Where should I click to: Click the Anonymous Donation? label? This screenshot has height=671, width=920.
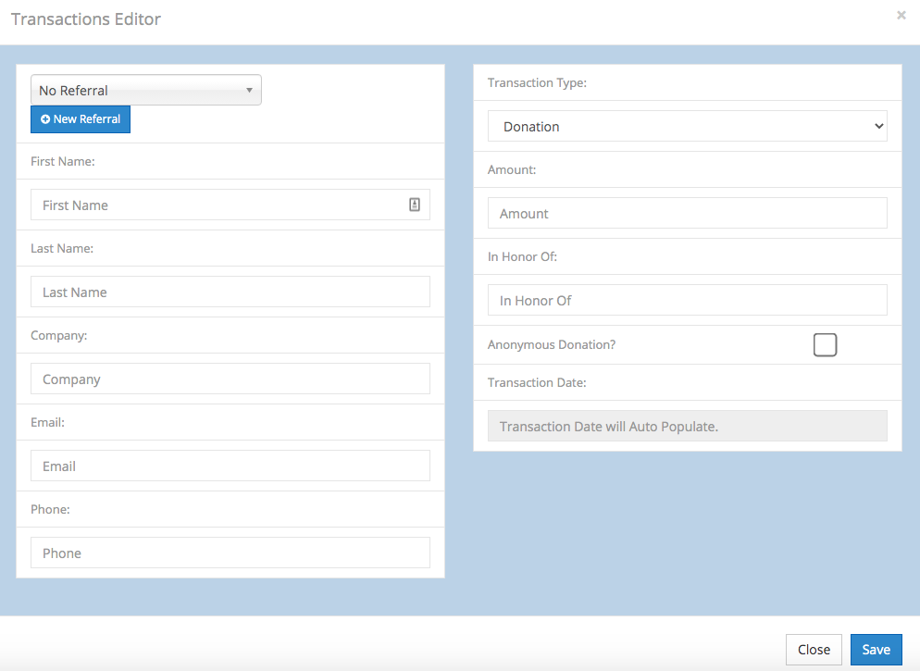pyautogui.click(x=552, y=345)
